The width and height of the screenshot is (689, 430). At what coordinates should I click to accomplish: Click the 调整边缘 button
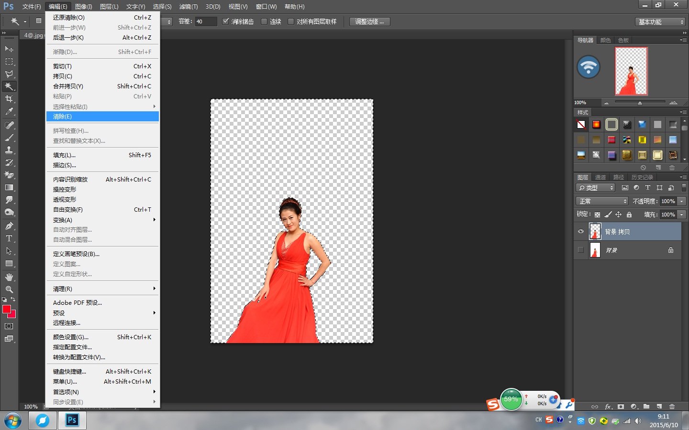tap(369, 21)
